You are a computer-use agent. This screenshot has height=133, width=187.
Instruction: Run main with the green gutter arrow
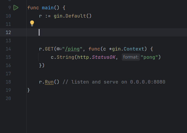[x=16, y=8]
